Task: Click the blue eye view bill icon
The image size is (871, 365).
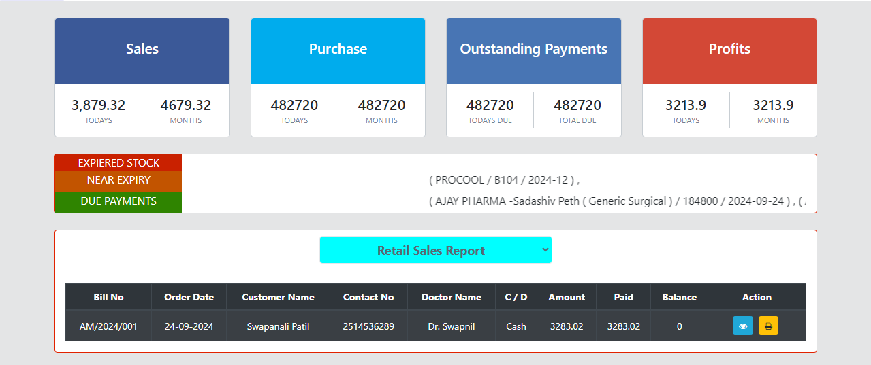Action: 742,326
